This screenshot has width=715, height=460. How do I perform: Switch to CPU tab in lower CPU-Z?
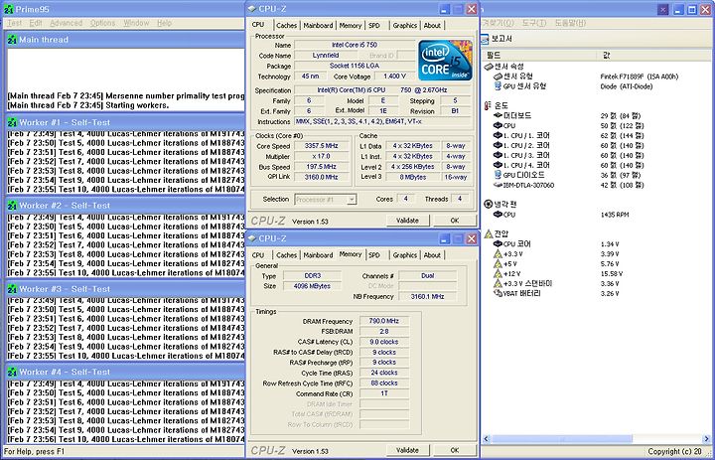click(258, 255)
